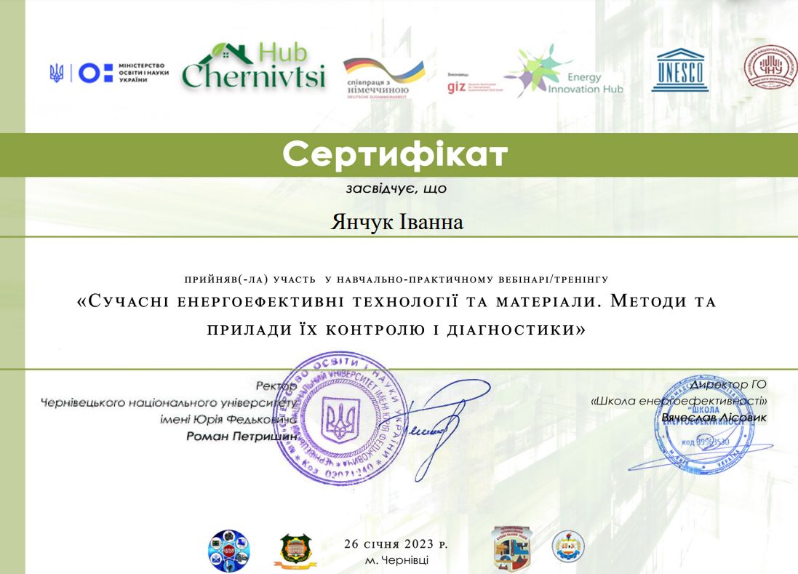Click the UNESCO temple logo
The height and width of the screenshot is (574, 798).
(x=680, y=71)
